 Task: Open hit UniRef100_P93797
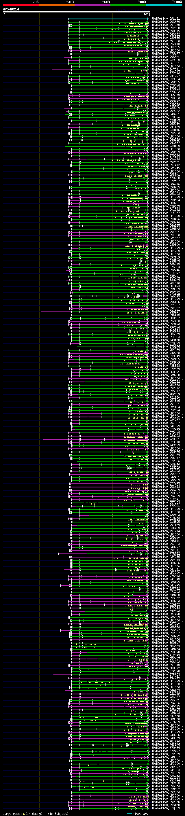(x=166, y=101)
